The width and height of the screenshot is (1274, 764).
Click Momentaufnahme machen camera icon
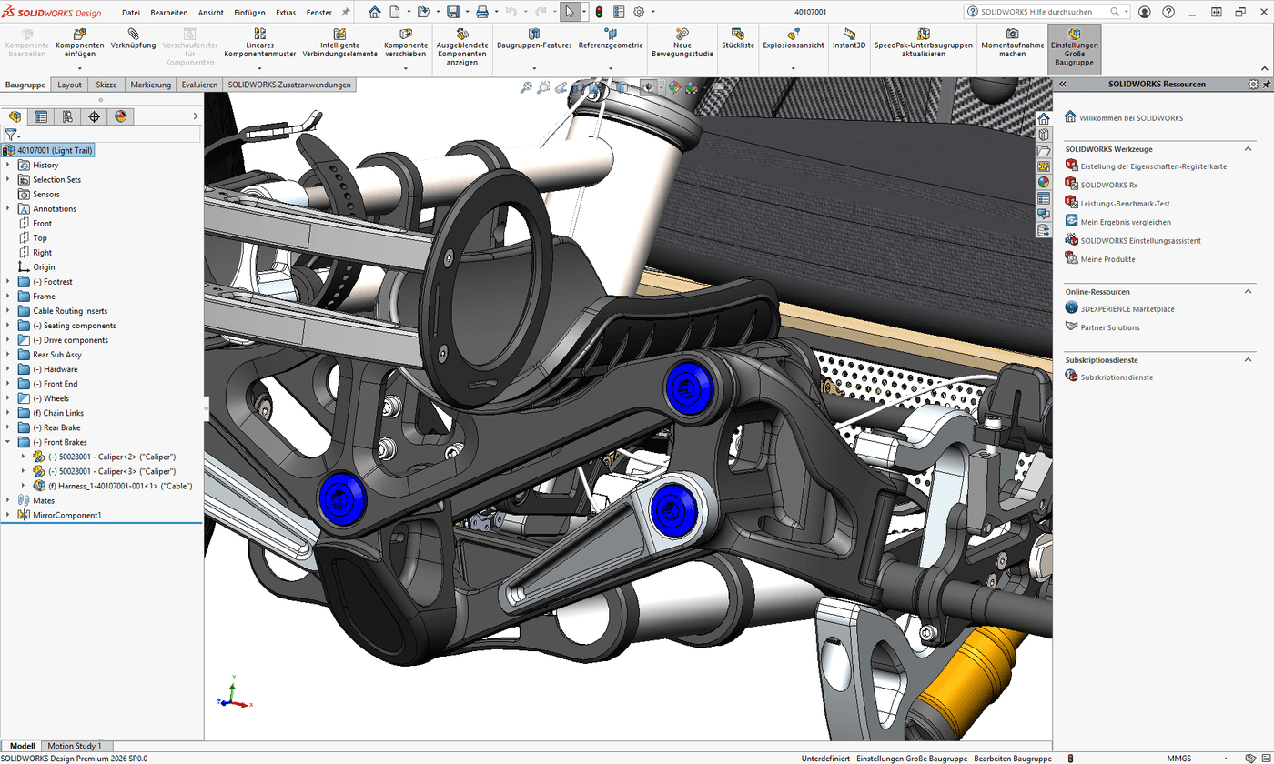click(x=1012, y=35)
